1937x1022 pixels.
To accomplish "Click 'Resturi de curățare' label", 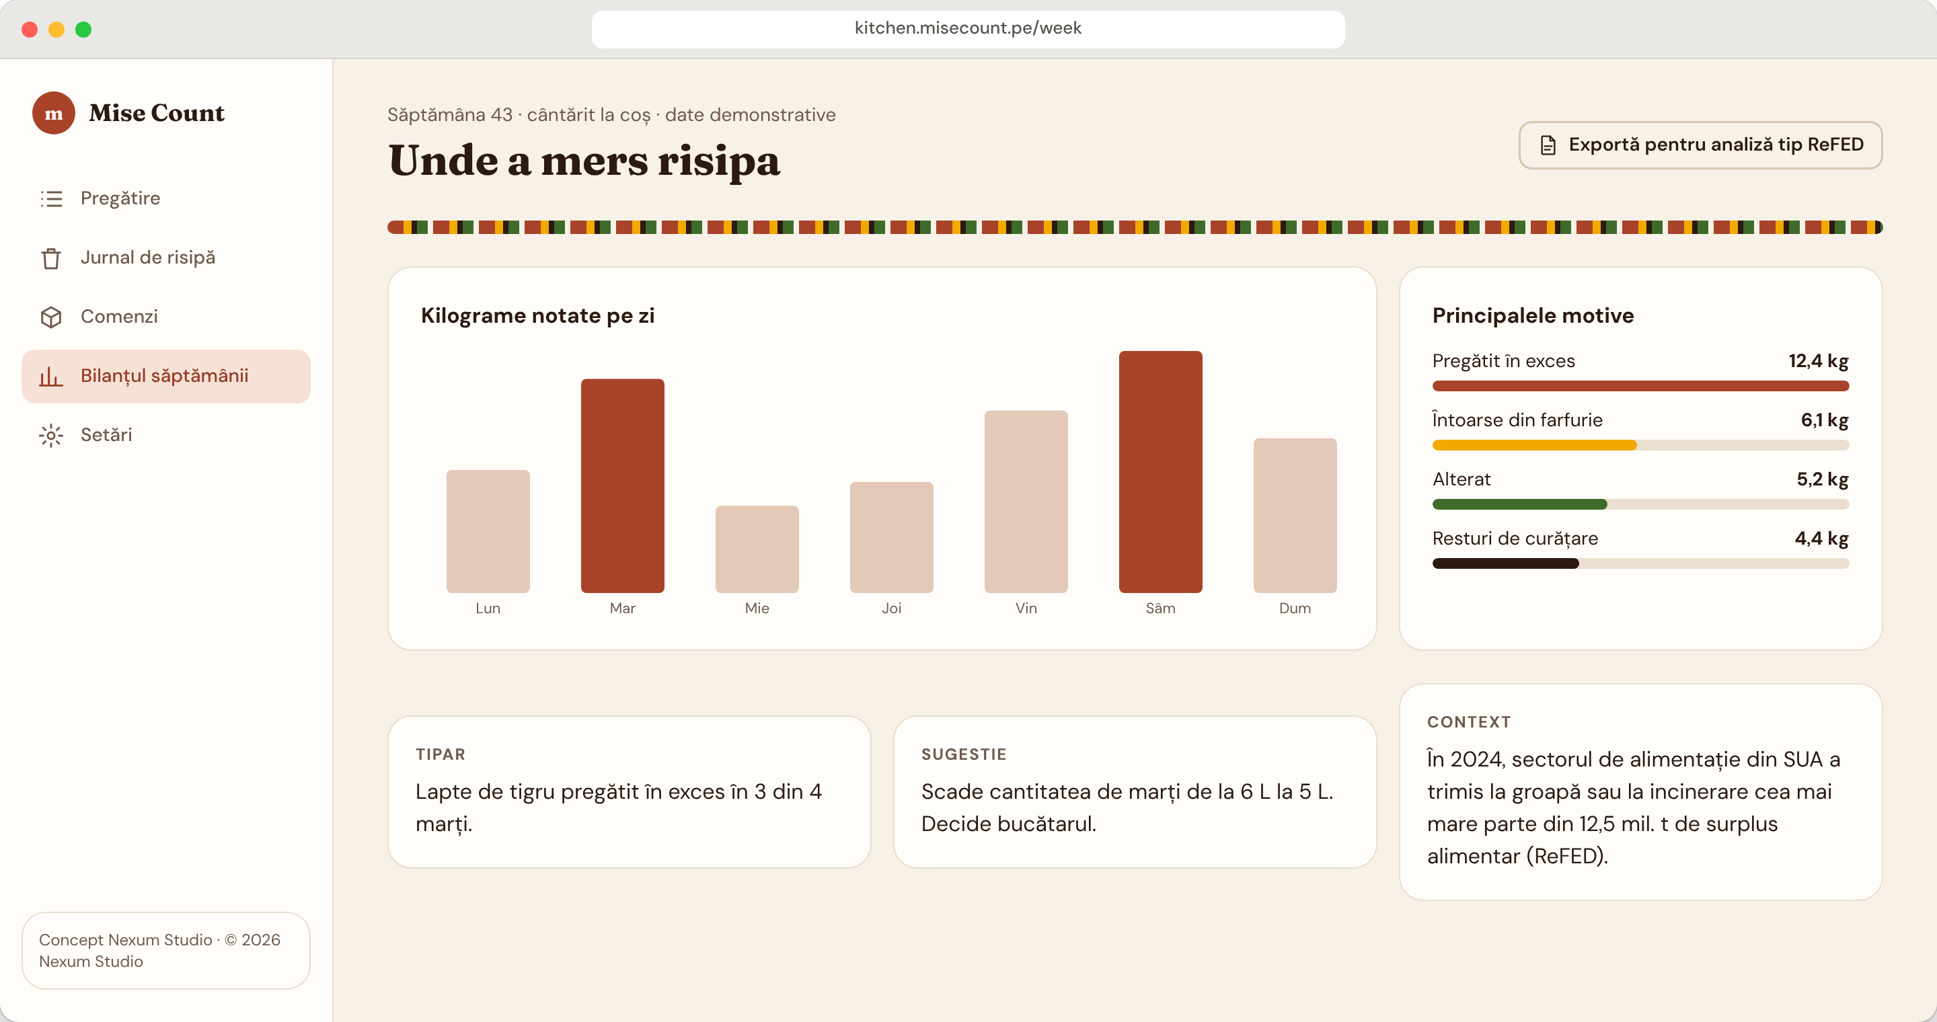I will click(1515, 539).
